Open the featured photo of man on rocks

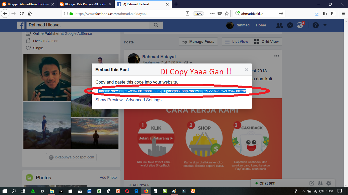pos(47,125)
